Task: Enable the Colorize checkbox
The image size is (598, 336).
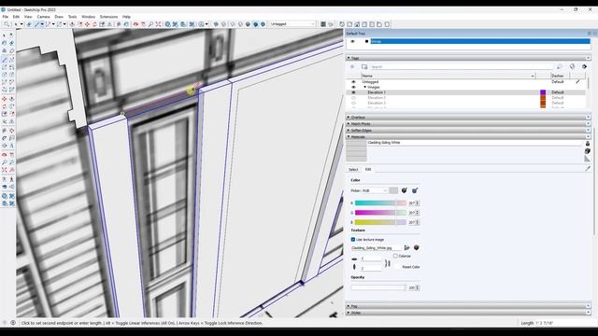Action: tap(395, 256)
